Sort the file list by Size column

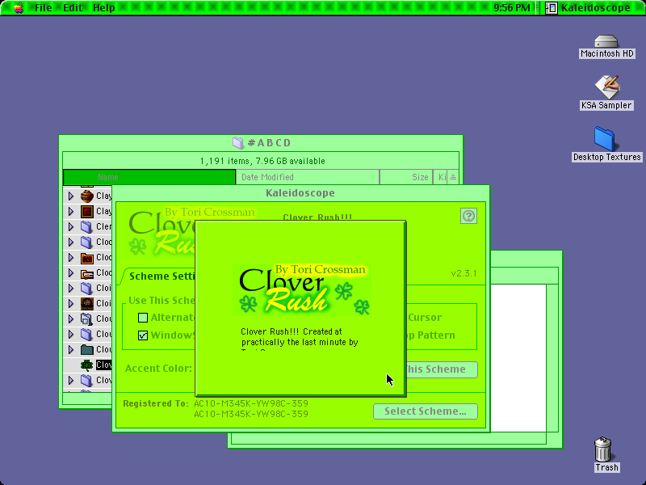406,177
